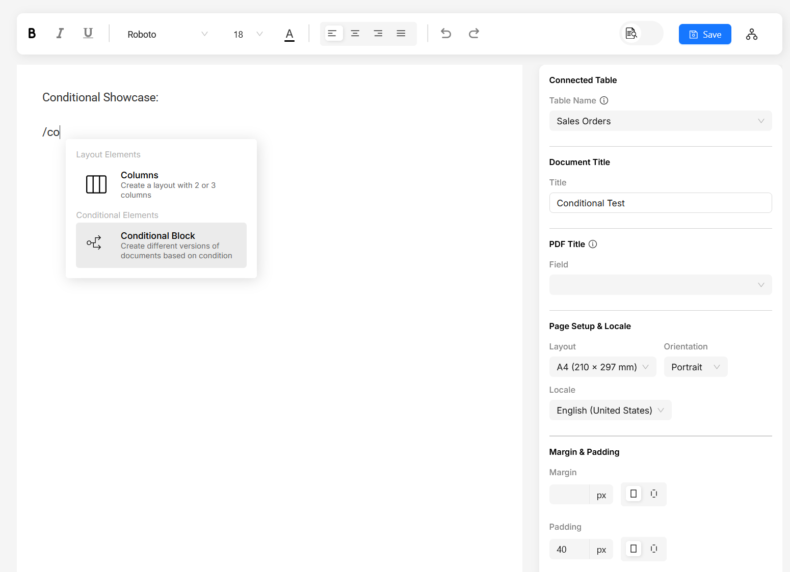Click the Document Title heading

[x=580, y=162]
